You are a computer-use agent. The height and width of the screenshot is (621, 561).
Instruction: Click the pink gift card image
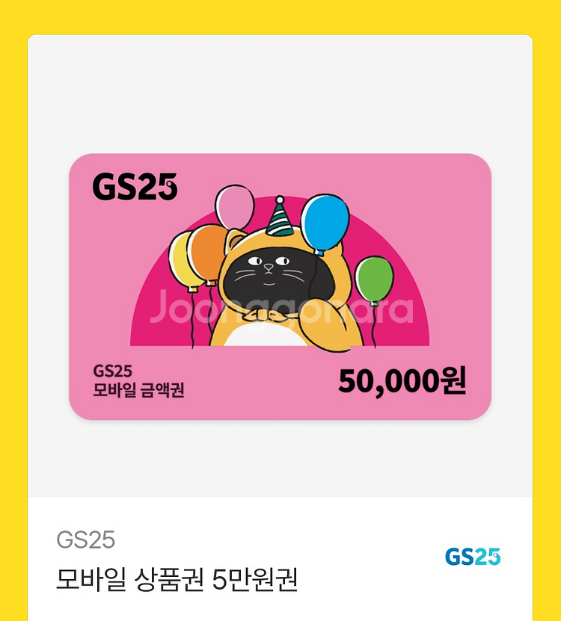click(280, 286)
